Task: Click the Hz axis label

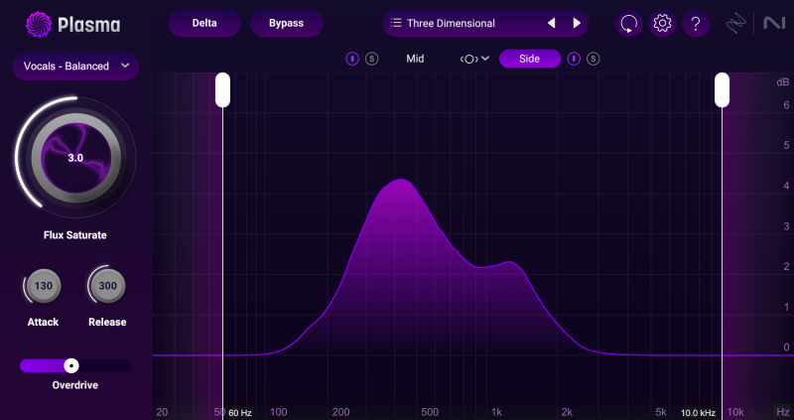Action: (x=783, y=411)
